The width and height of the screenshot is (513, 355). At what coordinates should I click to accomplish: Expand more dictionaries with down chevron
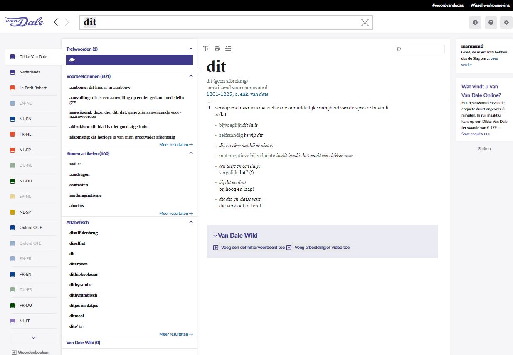[32, 338]
